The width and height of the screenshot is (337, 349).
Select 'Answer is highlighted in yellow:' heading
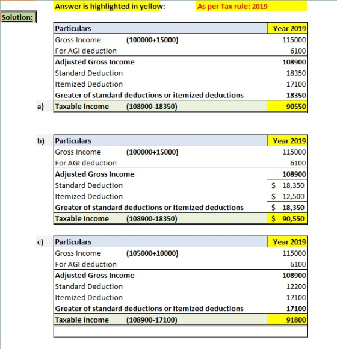110,6
